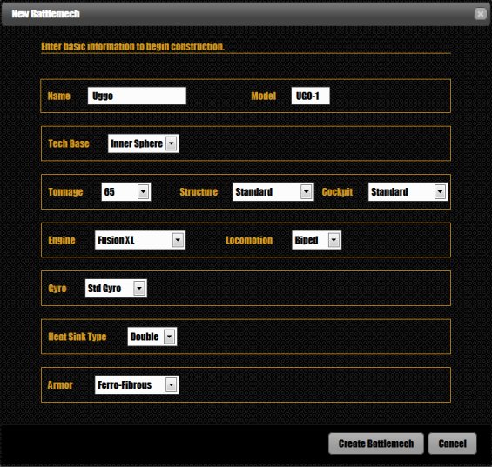Click the Structure label

click(199, 192)
